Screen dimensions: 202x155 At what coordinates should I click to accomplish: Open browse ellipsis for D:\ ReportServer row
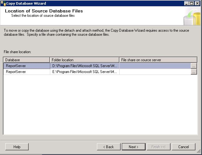194,66
